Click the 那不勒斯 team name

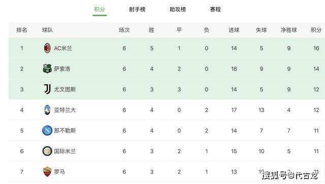click(65, 131)
